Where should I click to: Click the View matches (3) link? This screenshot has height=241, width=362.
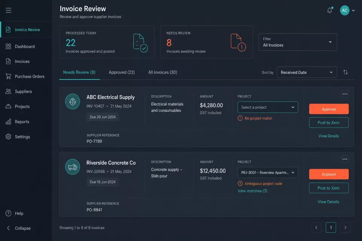coord(252,191)
